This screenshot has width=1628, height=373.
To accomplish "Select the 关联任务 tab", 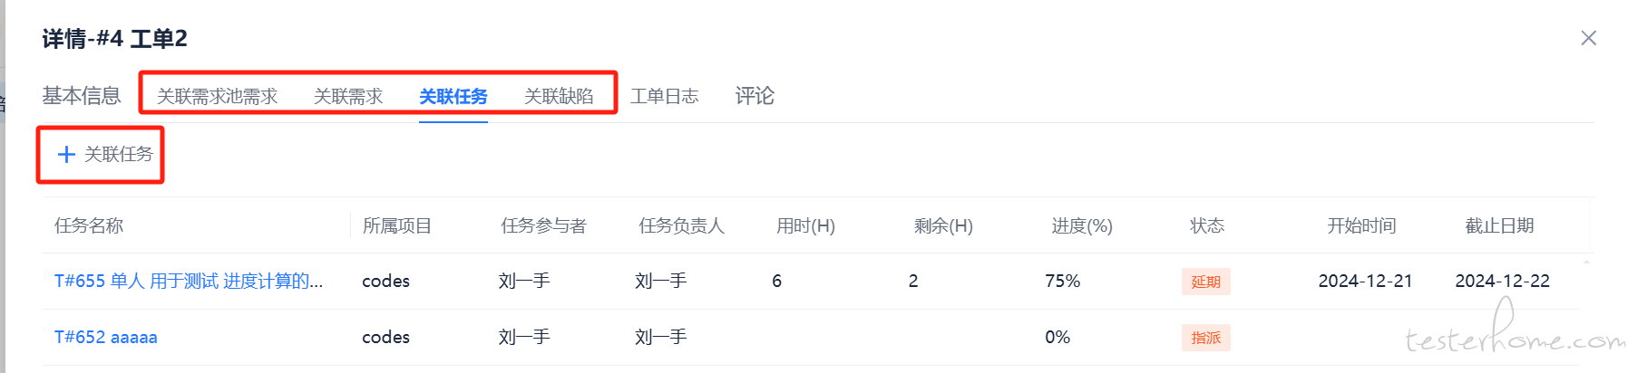I will tap(453, 96).
